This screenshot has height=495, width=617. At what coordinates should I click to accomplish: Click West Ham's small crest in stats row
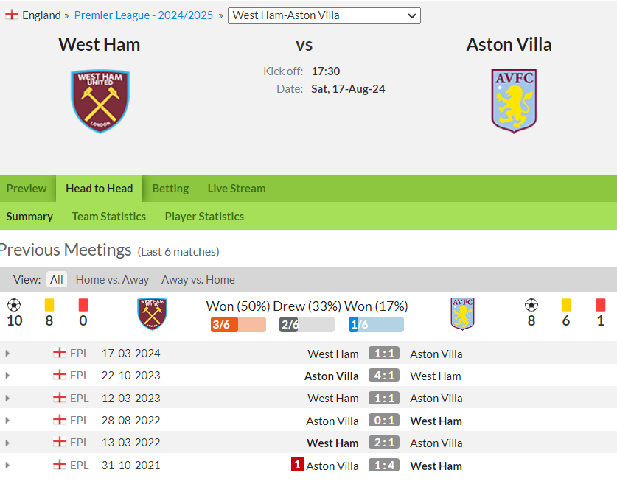(x=153, y=314)
